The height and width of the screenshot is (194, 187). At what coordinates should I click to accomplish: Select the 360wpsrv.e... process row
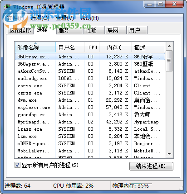click(x=90, y=64)
